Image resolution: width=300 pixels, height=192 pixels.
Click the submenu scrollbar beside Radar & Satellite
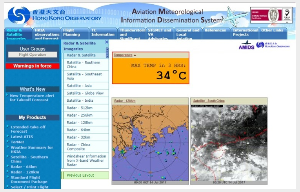pos(107,53)
